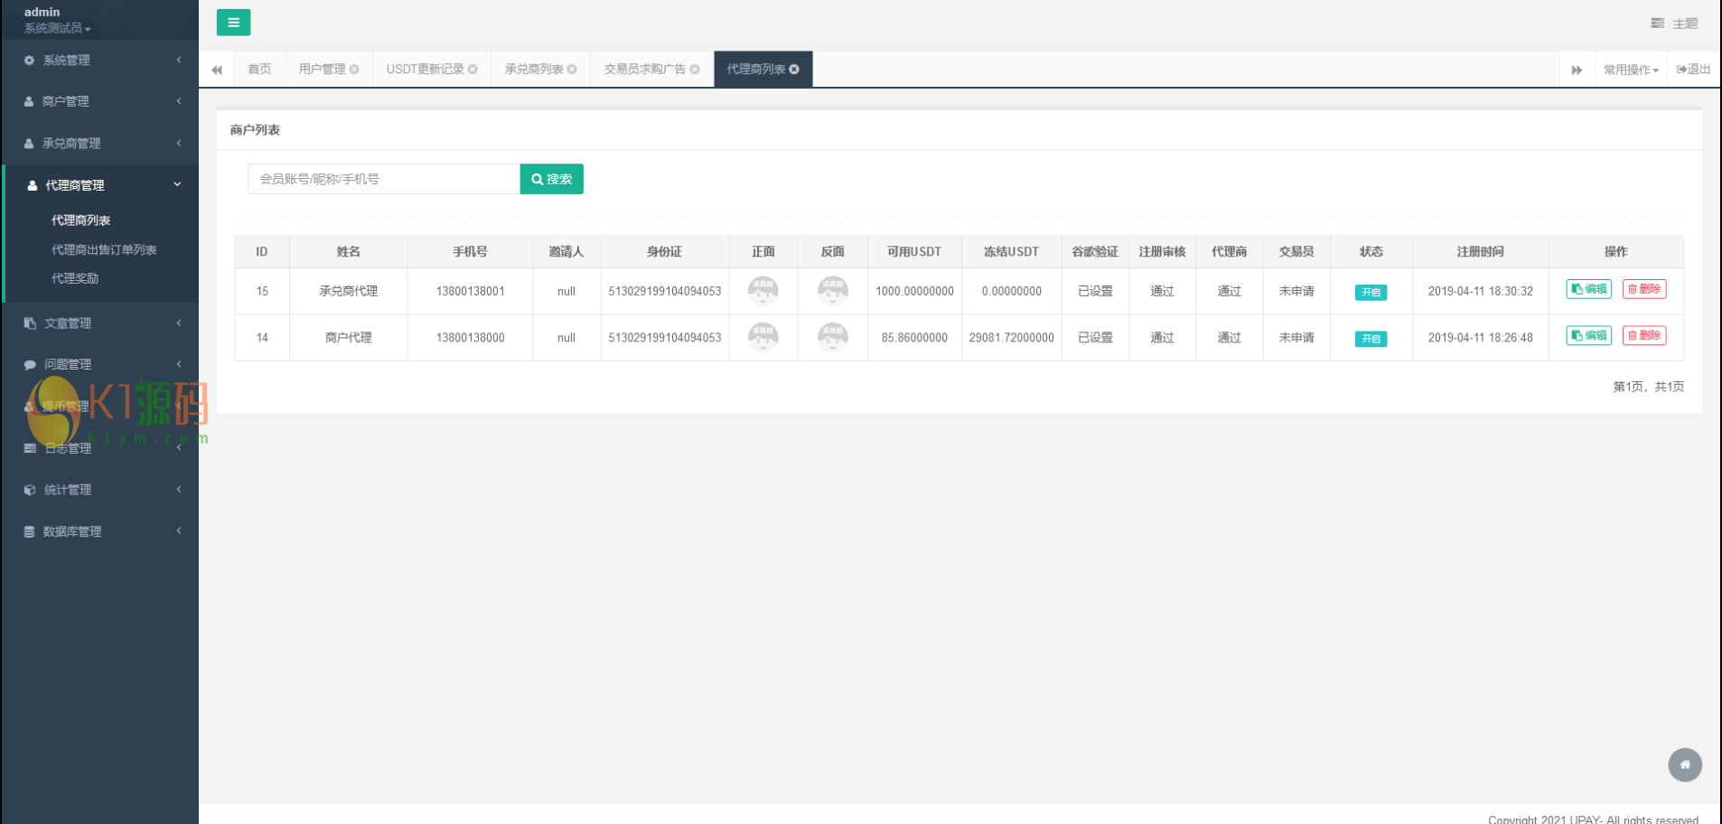The width and height of the screenshot is (1722, 824).
Task: Switch to the 承兑商列表 tab
Action: [534, 70]
